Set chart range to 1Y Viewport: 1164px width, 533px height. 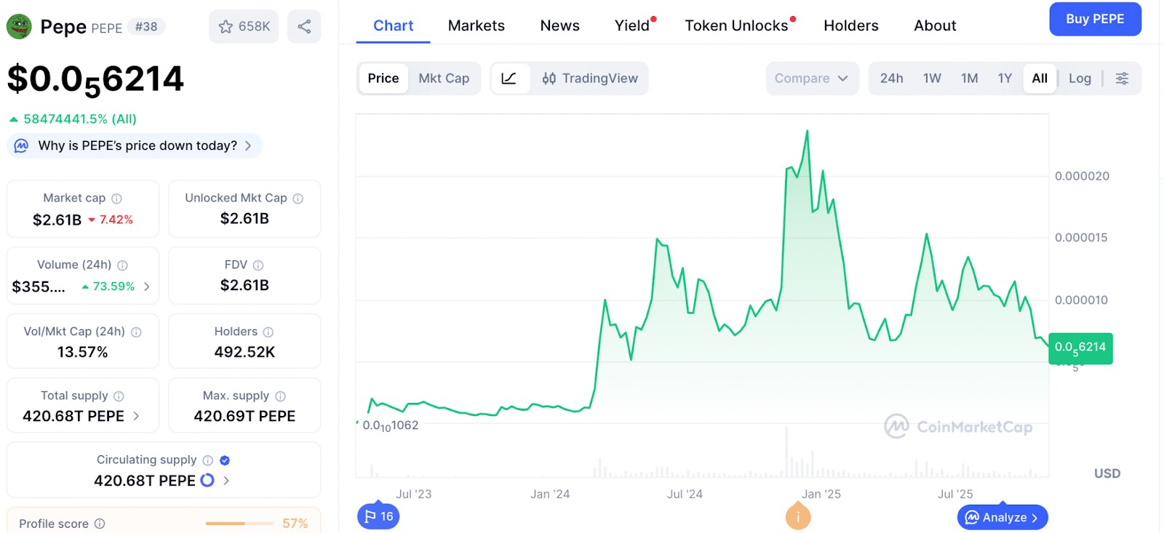pos(1005,79)
